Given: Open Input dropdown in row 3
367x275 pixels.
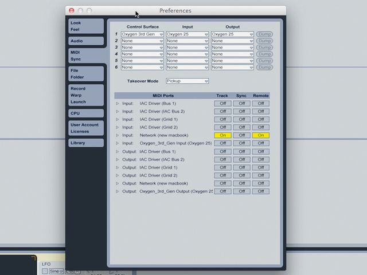Looking at the screenshot, I should coord(188,48).
